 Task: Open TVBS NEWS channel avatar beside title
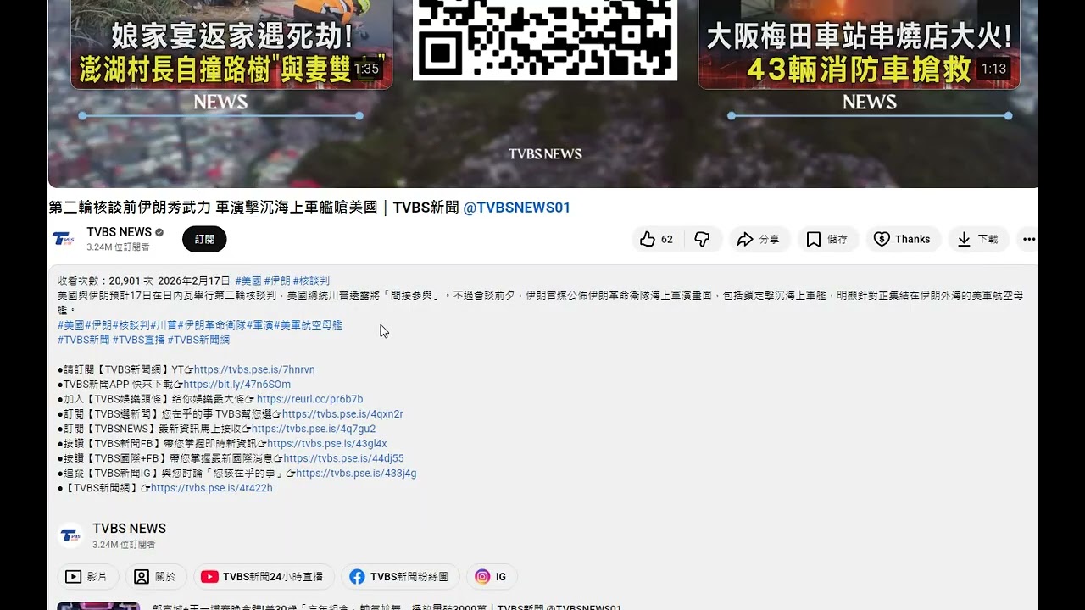(x=64, y=239)
